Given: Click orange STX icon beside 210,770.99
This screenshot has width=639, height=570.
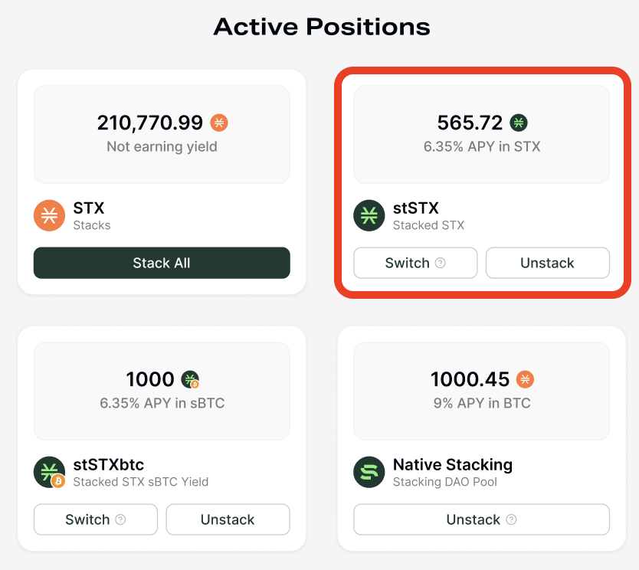Looking at the screenshot, I should (219, 123).
